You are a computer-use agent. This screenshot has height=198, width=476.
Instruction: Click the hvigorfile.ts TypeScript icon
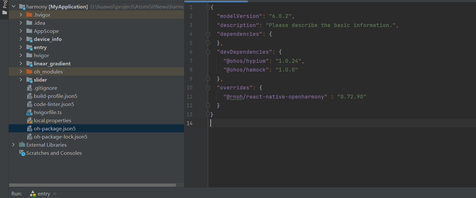click(x=29, y=112)
